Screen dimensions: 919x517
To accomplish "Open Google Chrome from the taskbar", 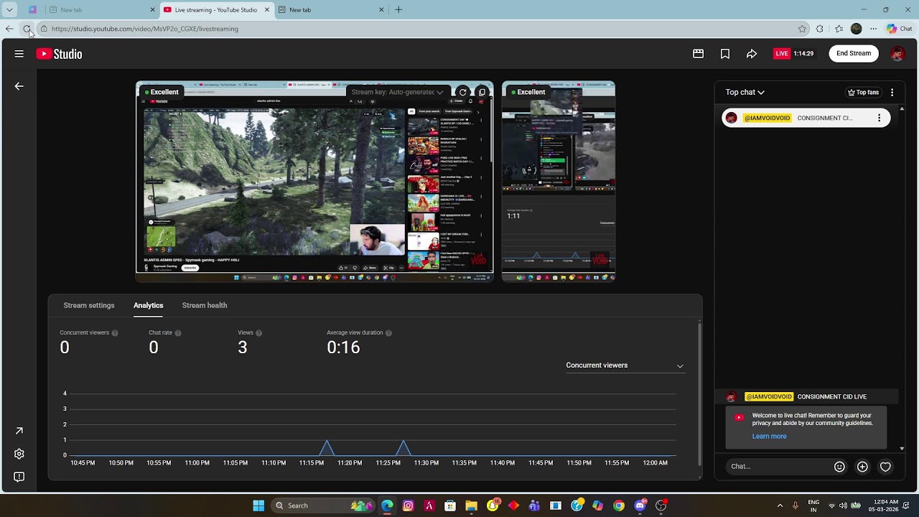I will tap(619, 506).
